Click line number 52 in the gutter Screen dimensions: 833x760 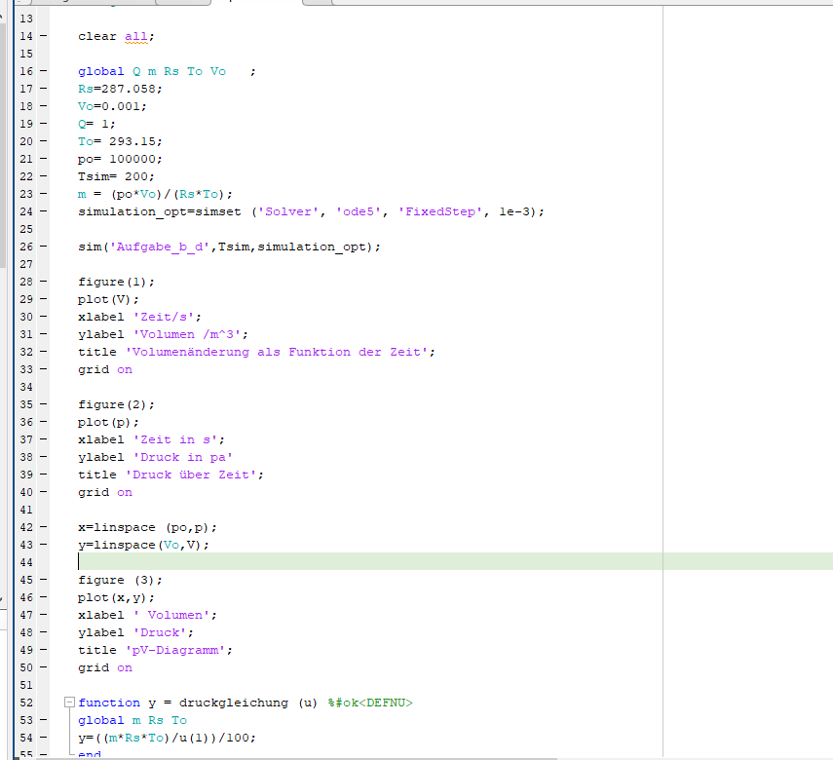[25, 703]
